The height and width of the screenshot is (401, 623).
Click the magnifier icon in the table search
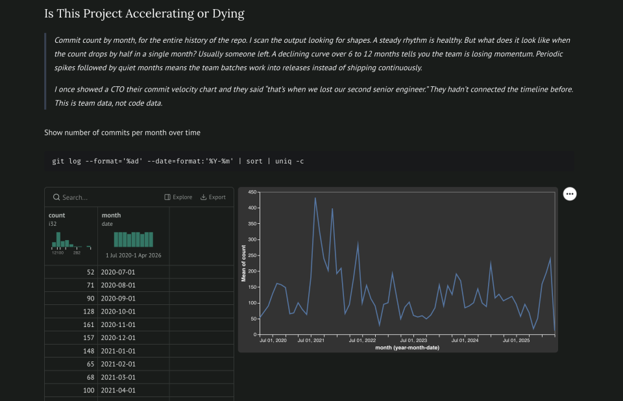coord(56,197)
